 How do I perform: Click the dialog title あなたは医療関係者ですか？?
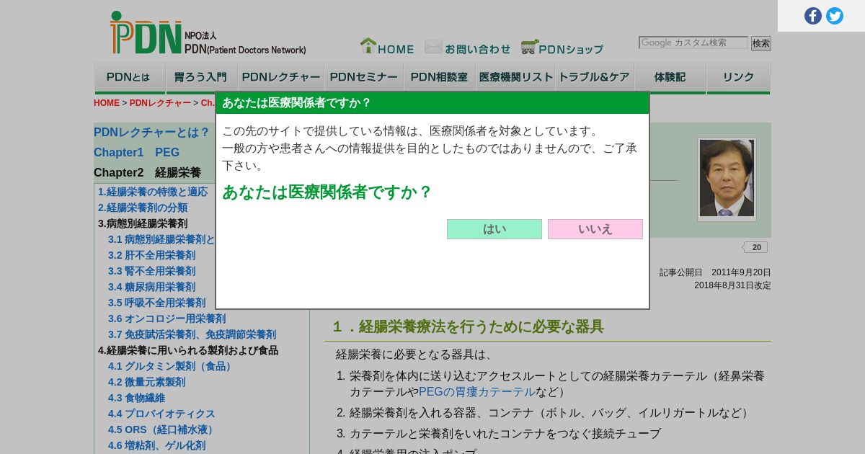[x=296, y=102]
